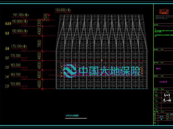The width and height of the screenshot is (173, 129).
Task: Select the 193.600 top elevation label
Action: [63, 10]
